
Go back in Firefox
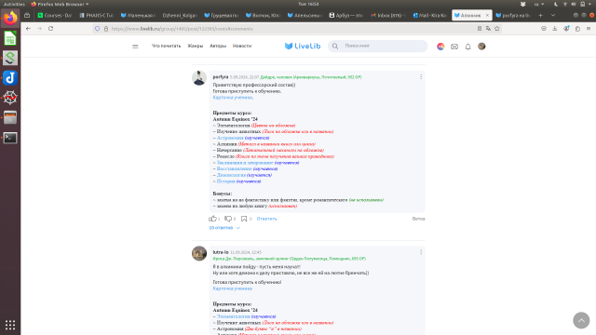point(28,29)
